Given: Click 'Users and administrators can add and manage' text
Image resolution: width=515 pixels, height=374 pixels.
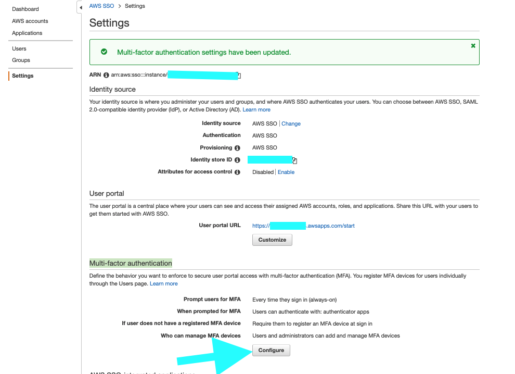Looking at the screenshot, I should 326,335.
